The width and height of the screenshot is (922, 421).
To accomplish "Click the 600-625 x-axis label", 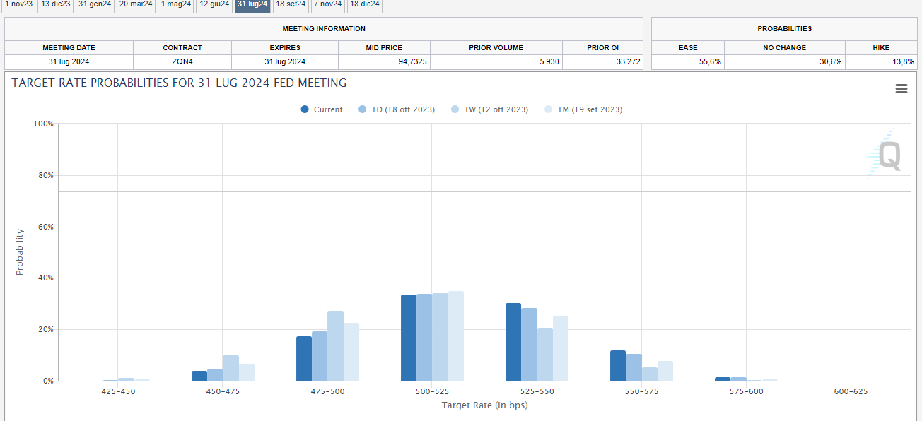I will [851, 391].
